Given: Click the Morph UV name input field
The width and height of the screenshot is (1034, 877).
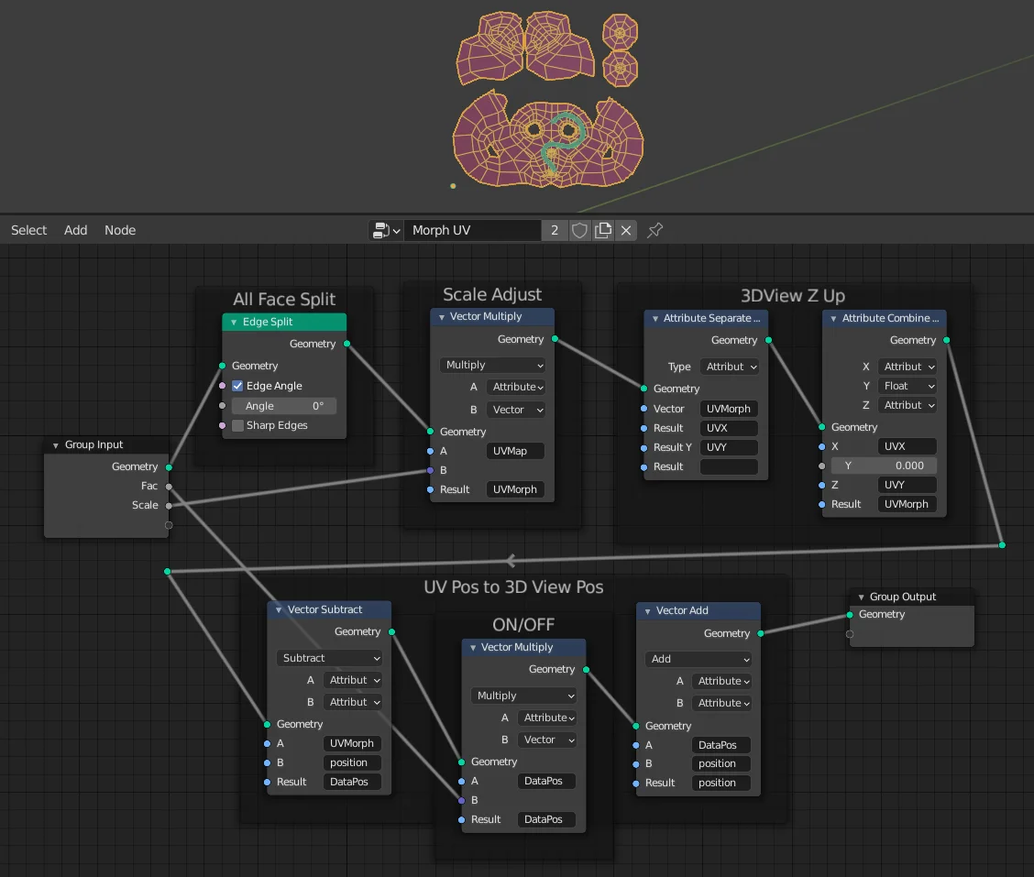Looking at the screenshot, I should click(472, 230).
